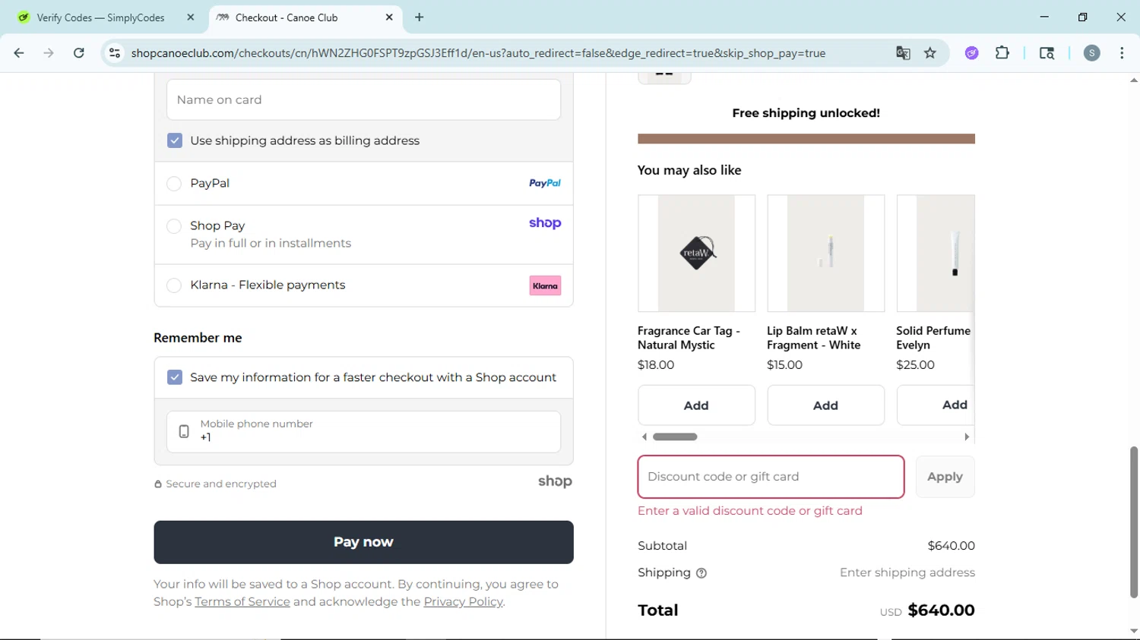Click the $640.00 total amount
The width and height of the screenshot is (1140, 640).
point(941,610)
